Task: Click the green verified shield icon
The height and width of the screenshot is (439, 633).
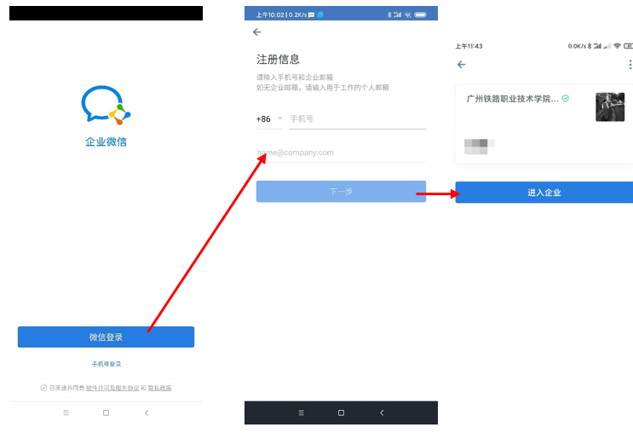Action: (x=566, y=98)
